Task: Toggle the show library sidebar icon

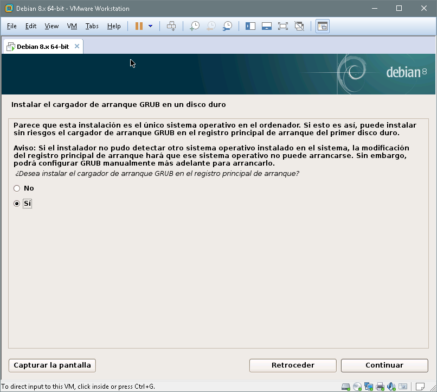Action: coord(250,26)
